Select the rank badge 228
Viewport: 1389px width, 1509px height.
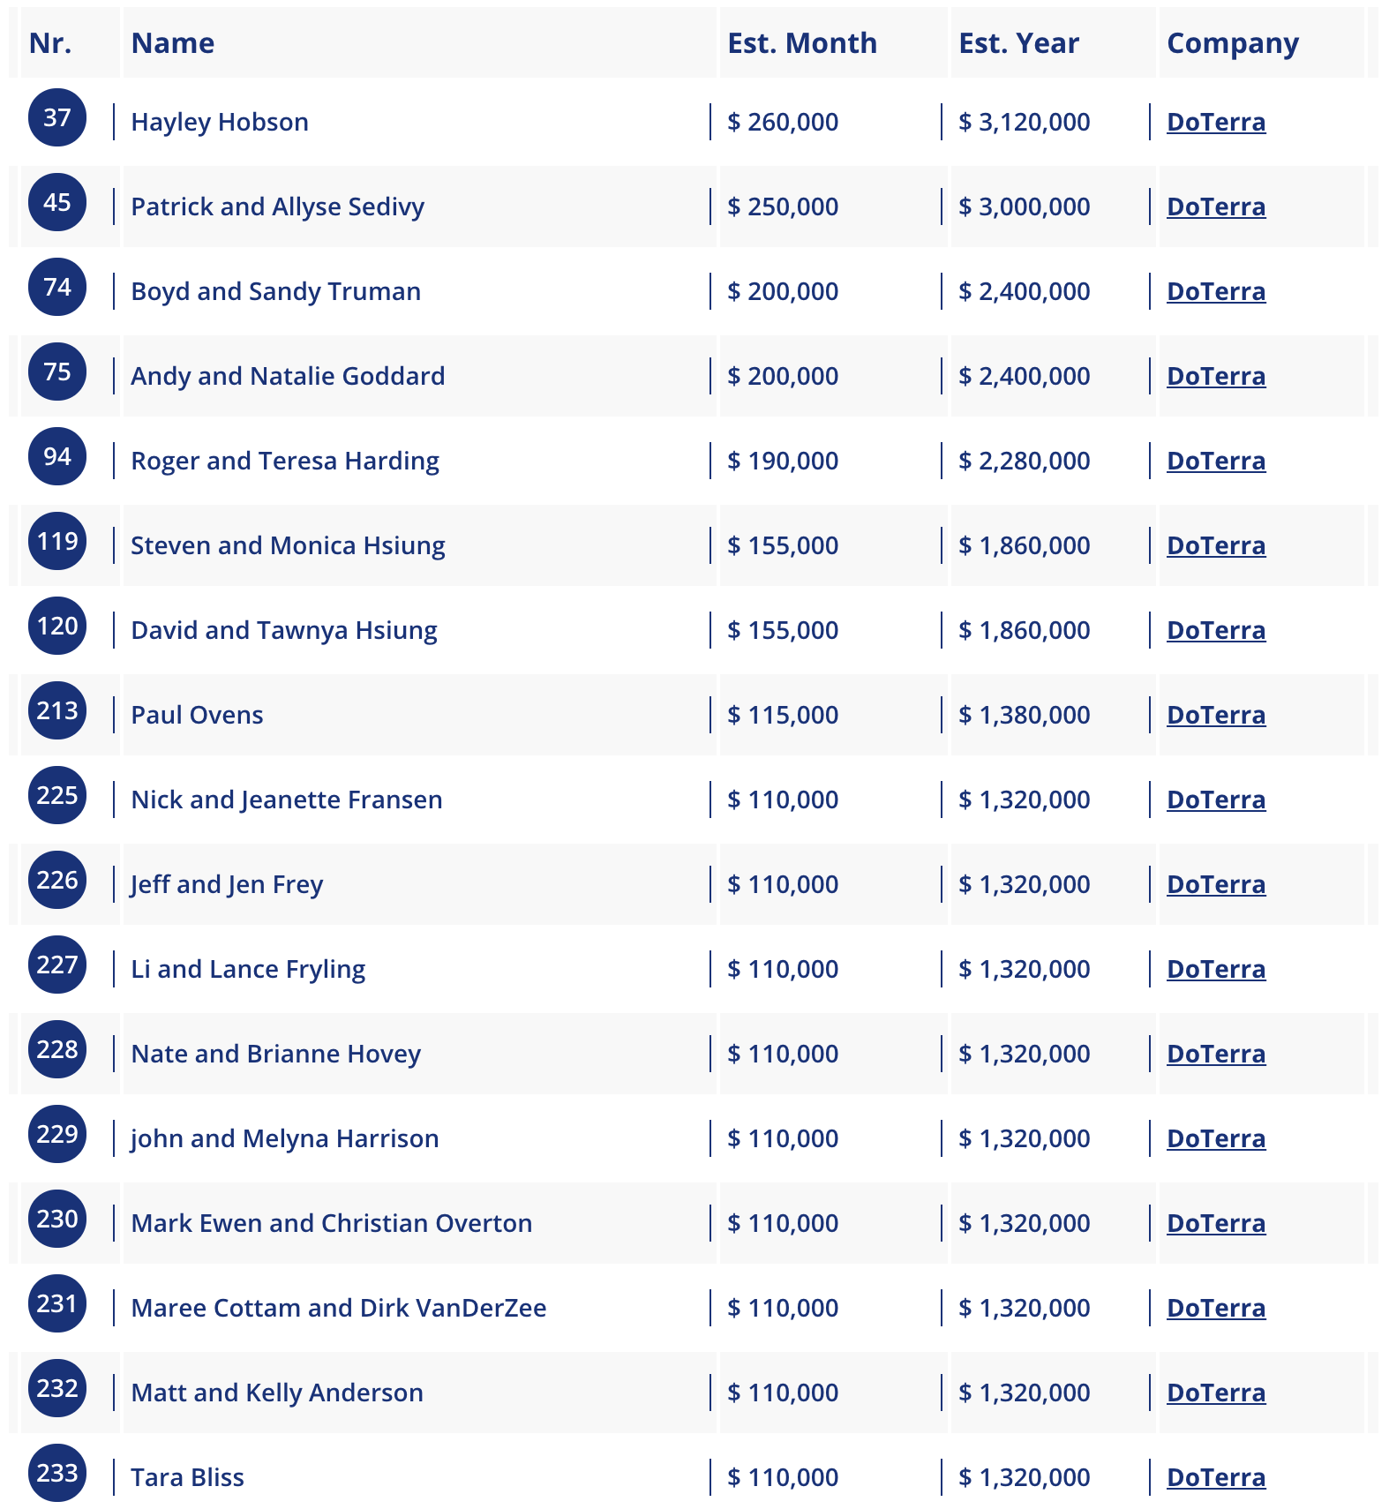tap(57, 1049)
